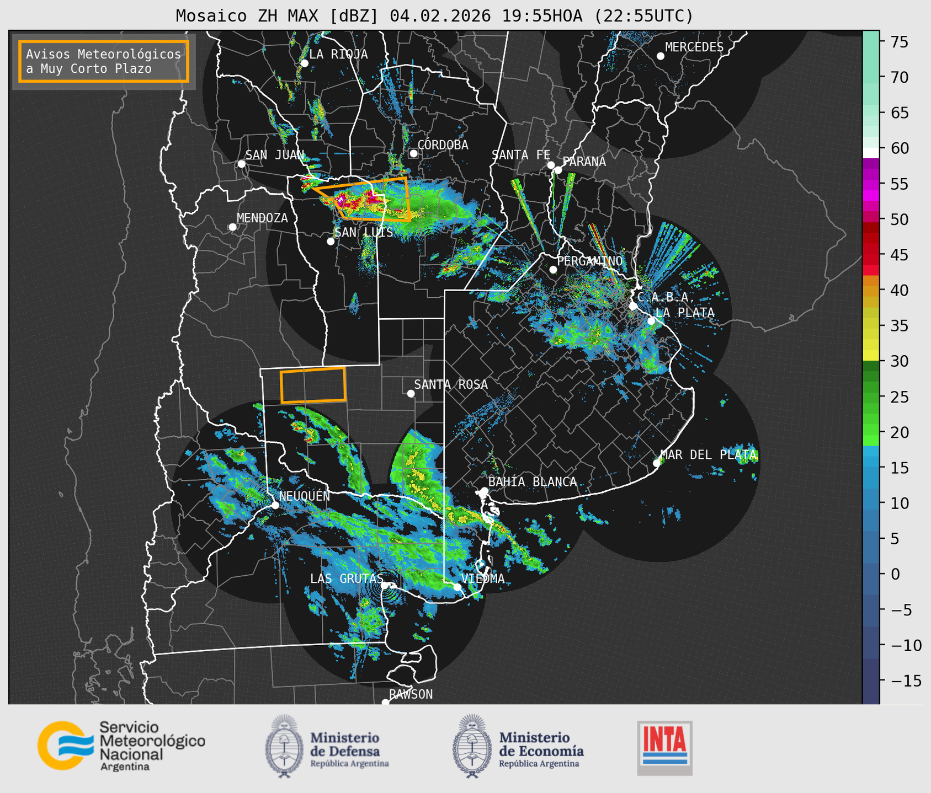Viewport: 931px width, 793px height.
Task: Click the SANTA ROSA city label
Action: pyautogui.click(x=451, y=384)
